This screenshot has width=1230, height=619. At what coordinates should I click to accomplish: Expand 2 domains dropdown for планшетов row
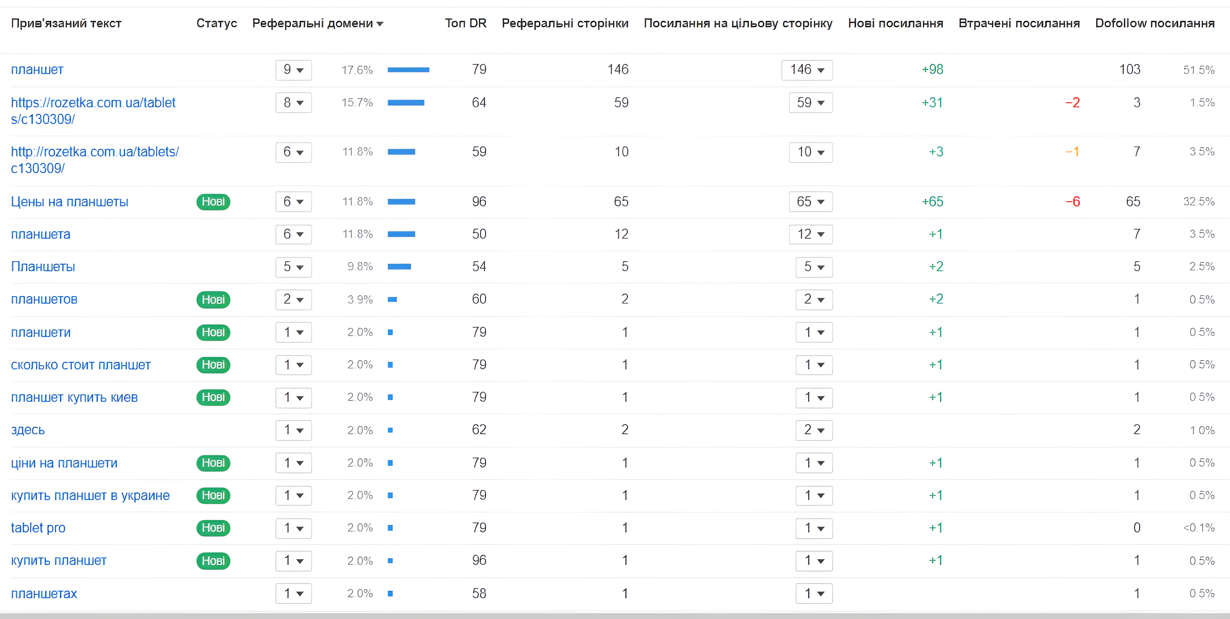click(294, 300)
